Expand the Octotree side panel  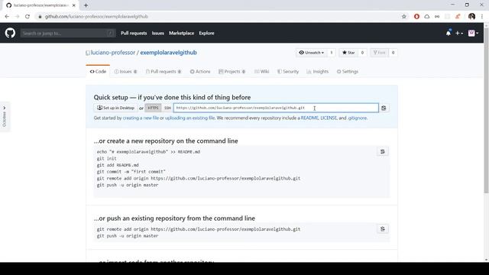pos(5,117)
